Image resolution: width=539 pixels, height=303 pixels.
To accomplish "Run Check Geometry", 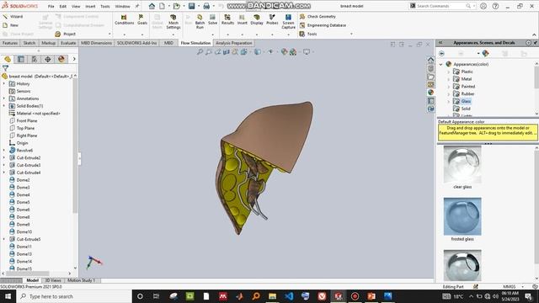I will [318, 17].
